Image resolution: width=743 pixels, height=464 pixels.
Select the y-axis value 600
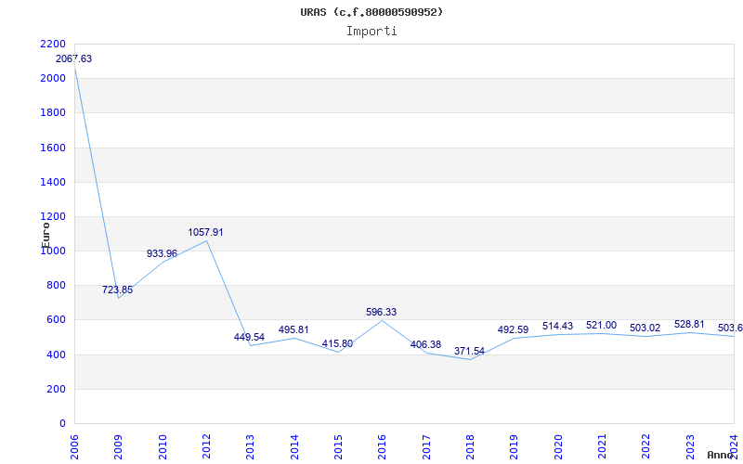click(56, 320)
